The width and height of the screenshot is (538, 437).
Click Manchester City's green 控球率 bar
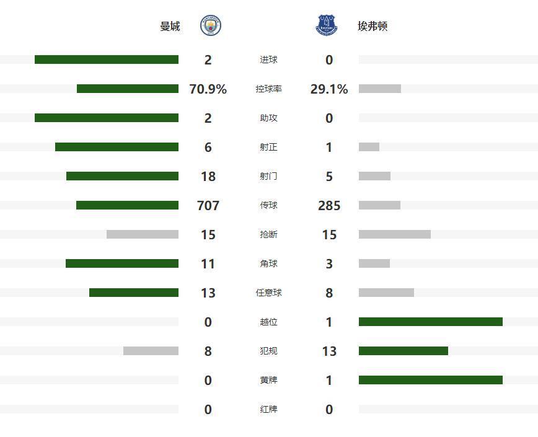tap(128, 89)
